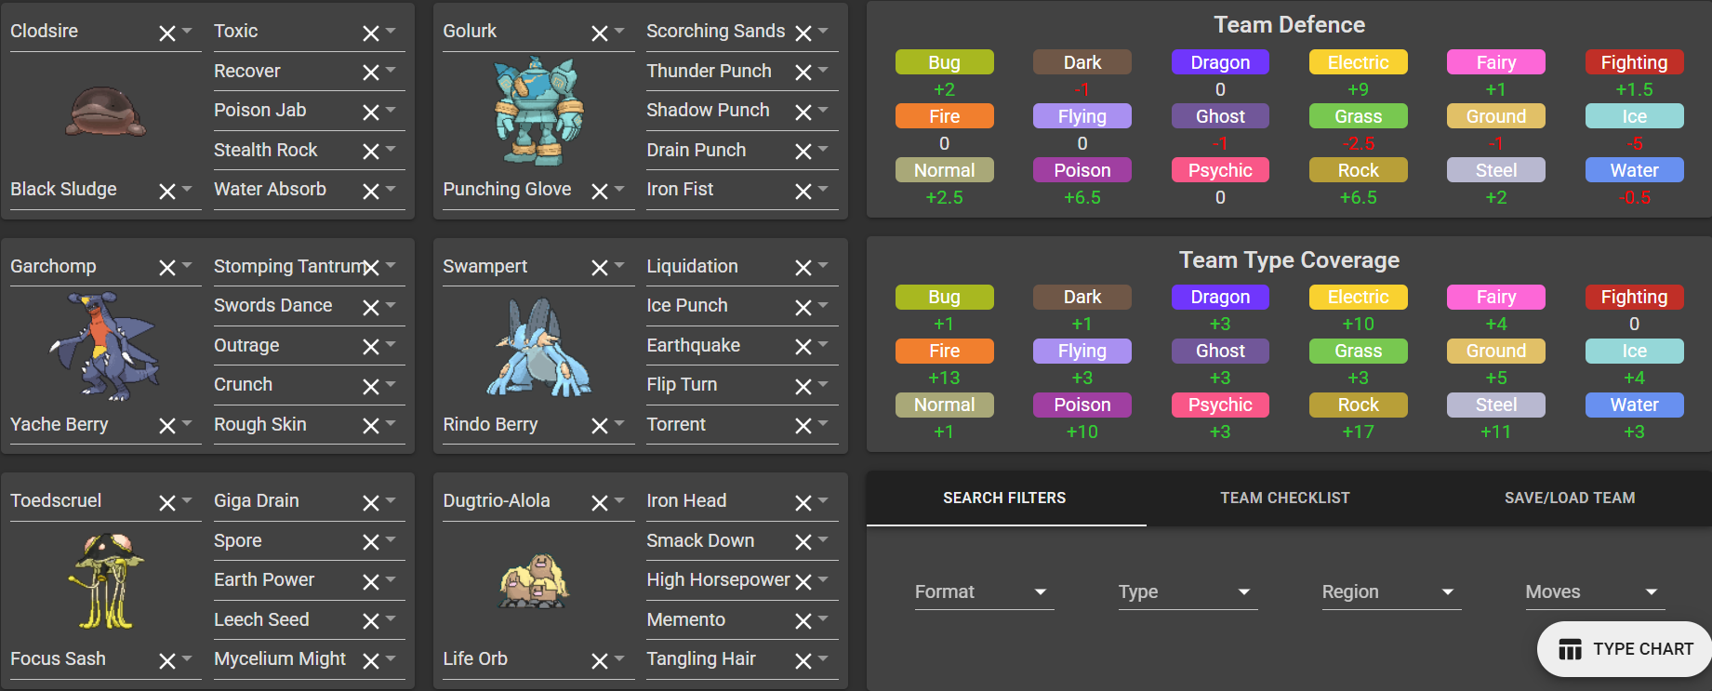This screenshot has width=1712, height=691.
Task: Clear the Life Orb item
Action: (x=600, y=661)
